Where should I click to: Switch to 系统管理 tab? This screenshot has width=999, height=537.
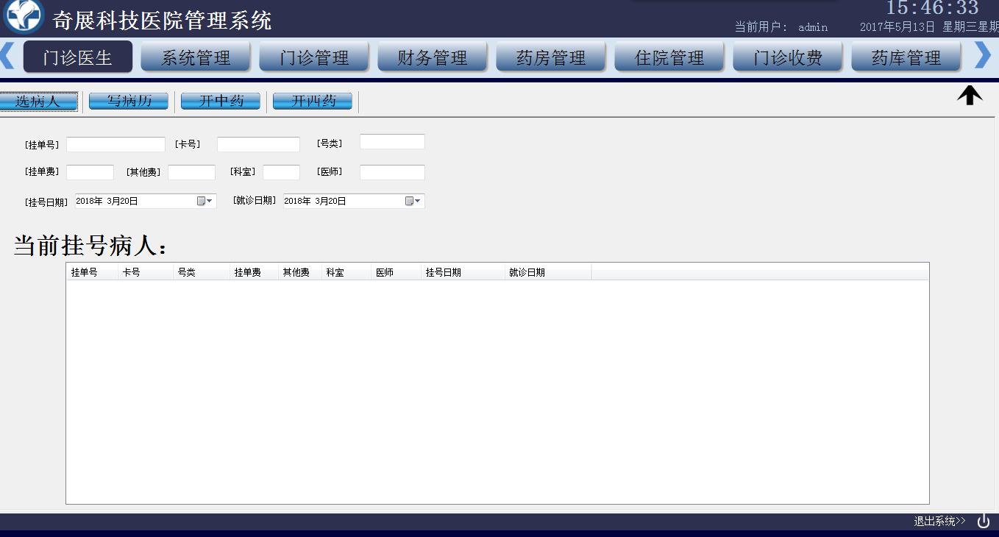tap(196, 57)
